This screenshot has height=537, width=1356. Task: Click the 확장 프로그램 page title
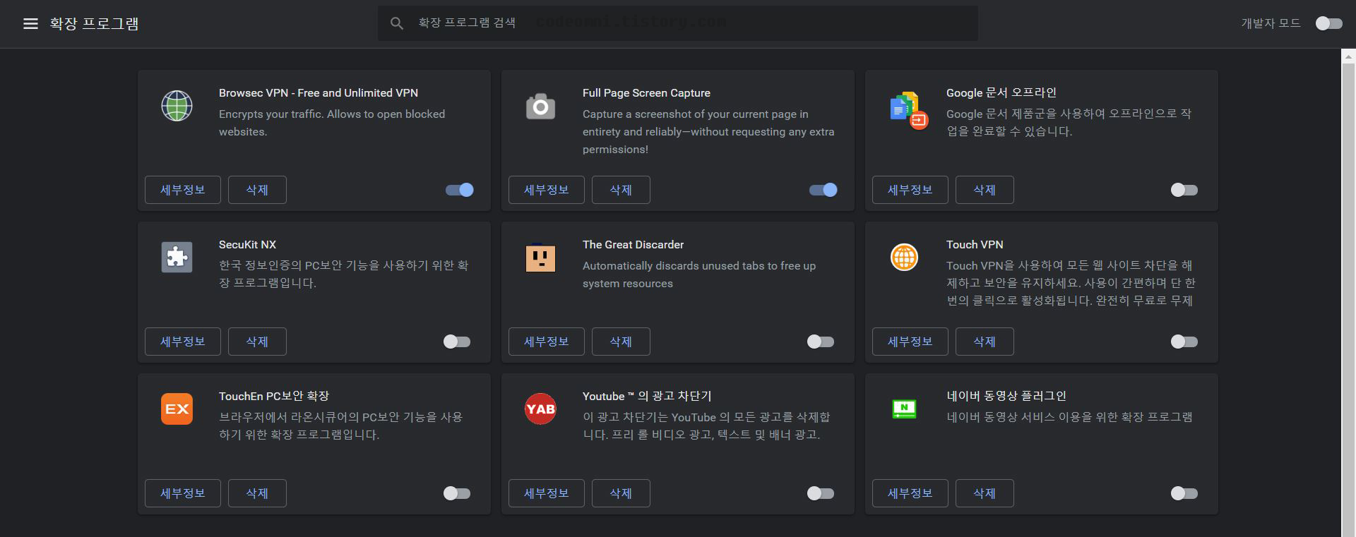click(94, 23)
